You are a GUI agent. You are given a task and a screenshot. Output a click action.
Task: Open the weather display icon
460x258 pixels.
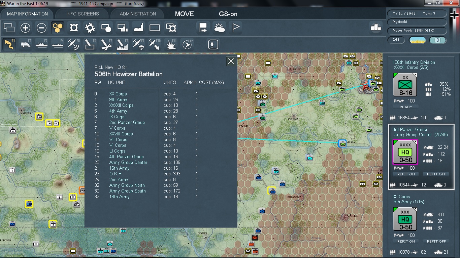219,28
